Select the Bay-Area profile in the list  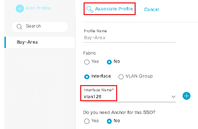(x=40, y=42)
